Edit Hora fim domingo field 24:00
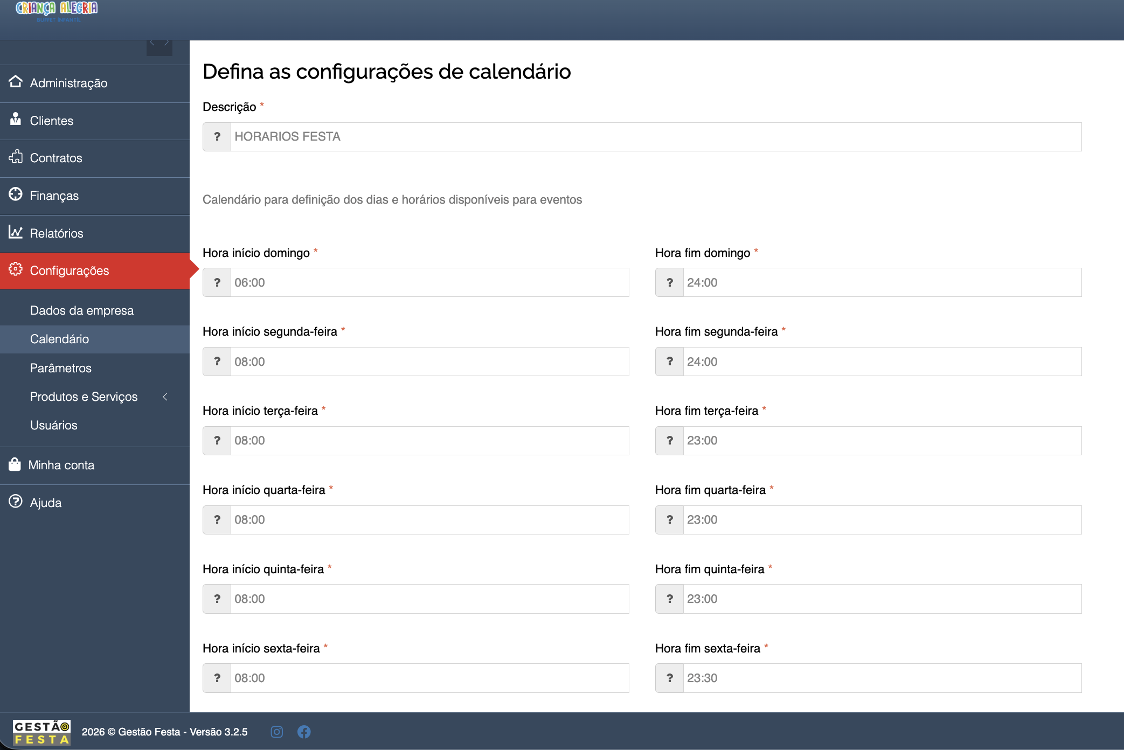 click(x=882, y=282)
